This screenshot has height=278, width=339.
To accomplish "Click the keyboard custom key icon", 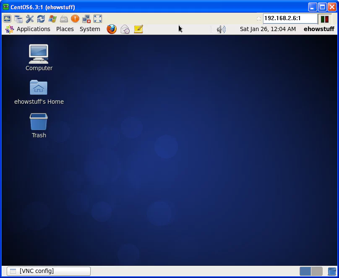I will [x=64, y=18].
